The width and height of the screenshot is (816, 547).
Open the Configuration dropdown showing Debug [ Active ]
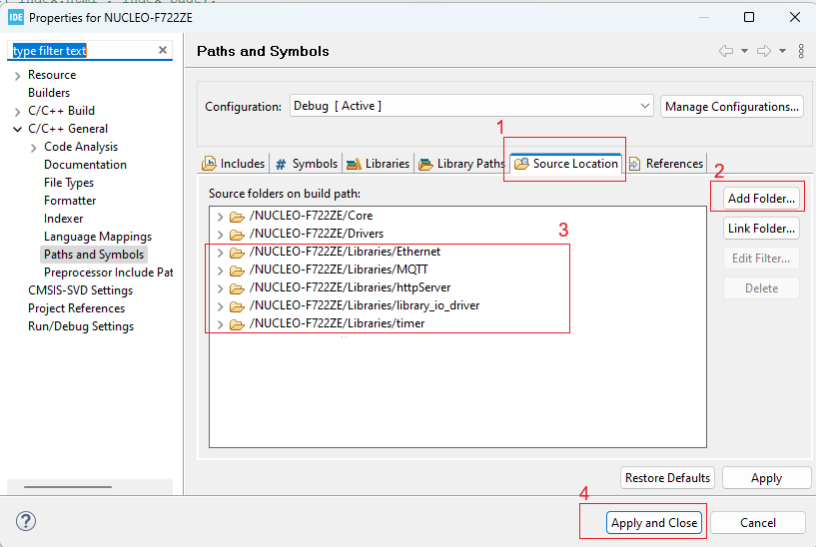[x=471, y=106]
